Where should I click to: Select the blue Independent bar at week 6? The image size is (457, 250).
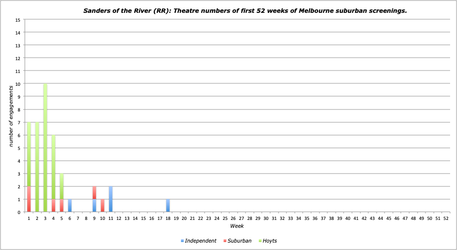click(70, 206)
